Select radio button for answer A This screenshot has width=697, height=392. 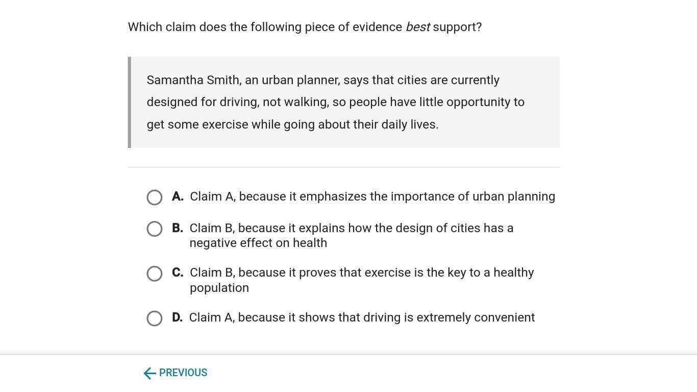(x=155, y=198)
